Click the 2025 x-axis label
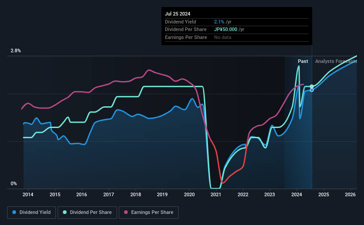Screen dimensions: 364x225 324,194
